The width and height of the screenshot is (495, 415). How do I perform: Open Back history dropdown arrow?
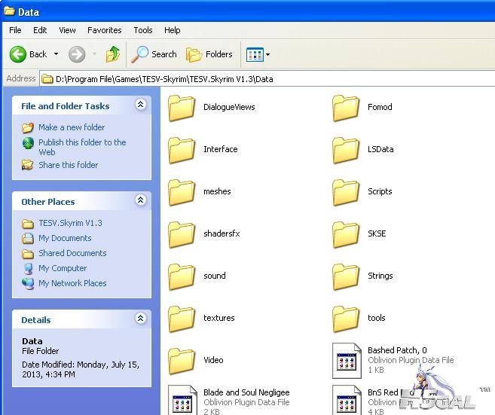(56, 54)
